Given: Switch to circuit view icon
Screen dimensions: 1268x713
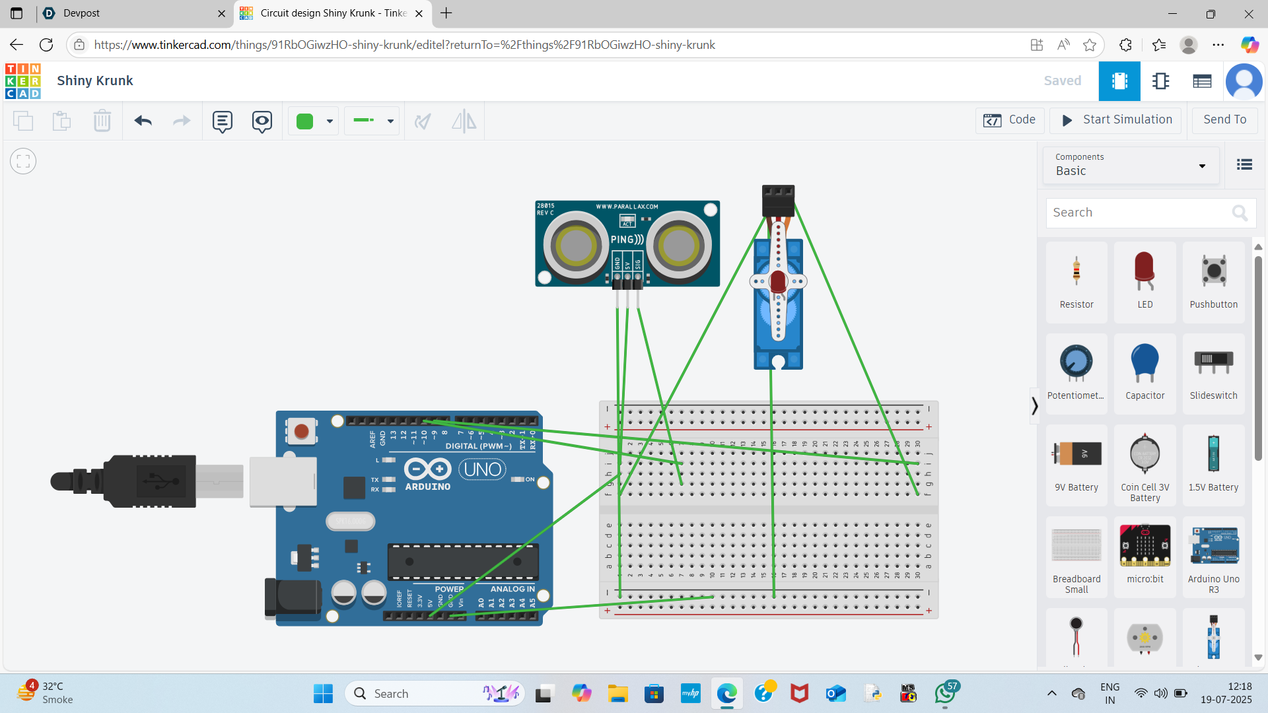Looking at the screenshot, I should pos(1119,81).
